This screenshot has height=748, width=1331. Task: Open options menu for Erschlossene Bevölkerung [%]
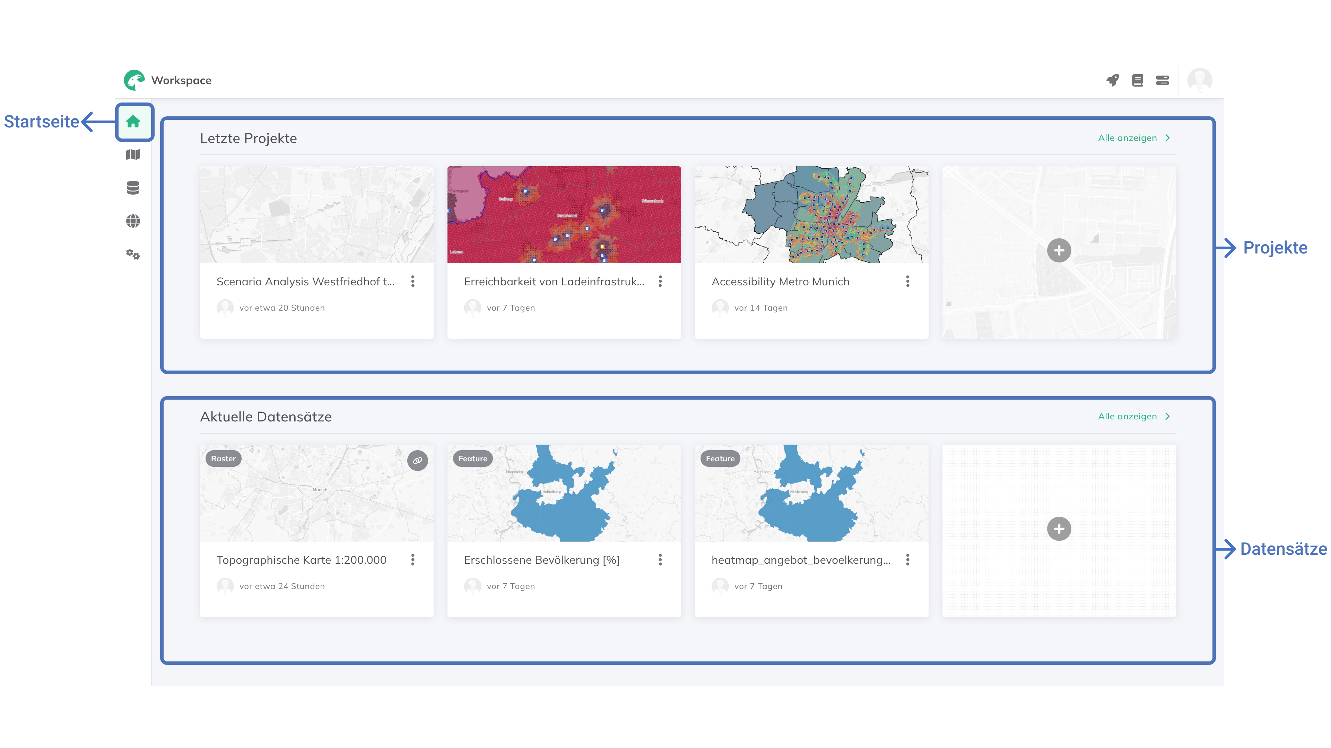click(x=660, y=560)
